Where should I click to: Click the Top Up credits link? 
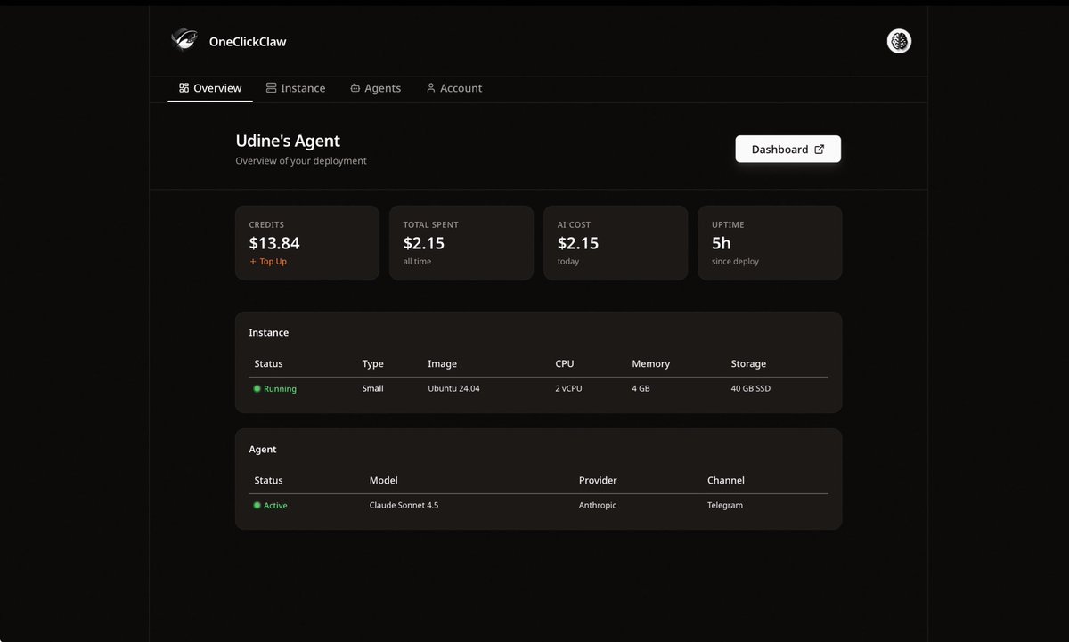tap(268, 262)
